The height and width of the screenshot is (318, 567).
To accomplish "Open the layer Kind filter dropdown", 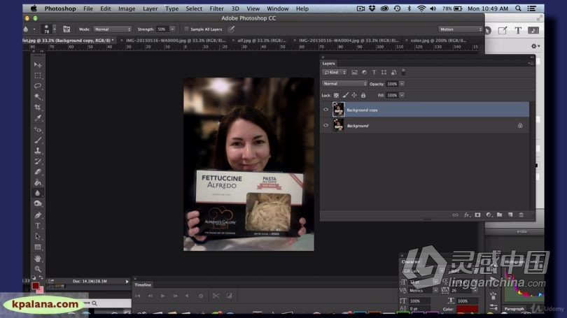I will coord(335,73).
